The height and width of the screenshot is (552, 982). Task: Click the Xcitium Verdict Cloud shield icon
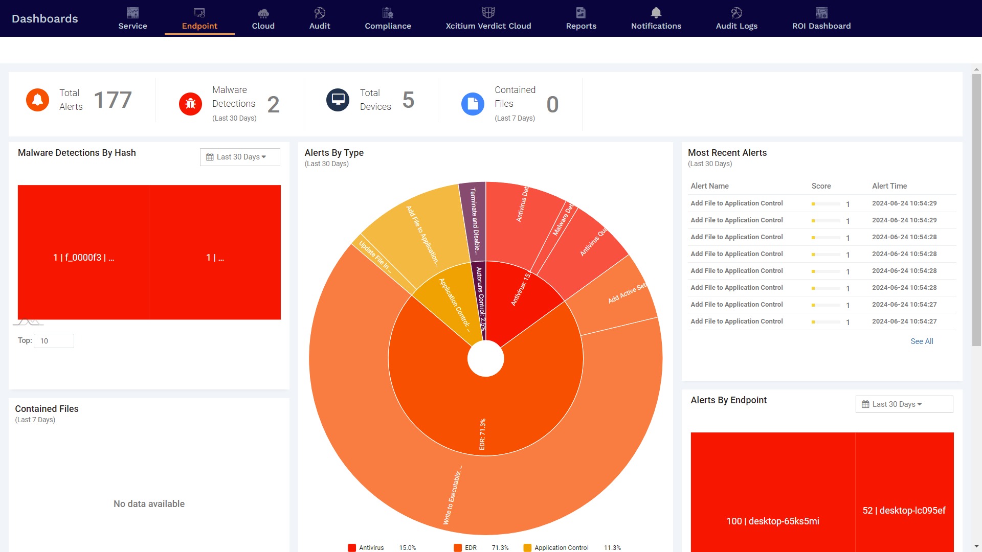[488, 13]
